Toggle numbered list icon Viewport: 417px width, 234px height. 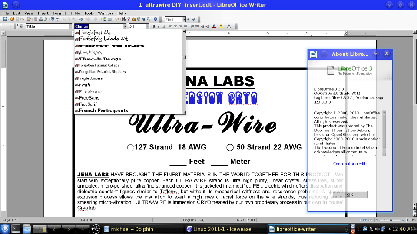pos(192,26)
